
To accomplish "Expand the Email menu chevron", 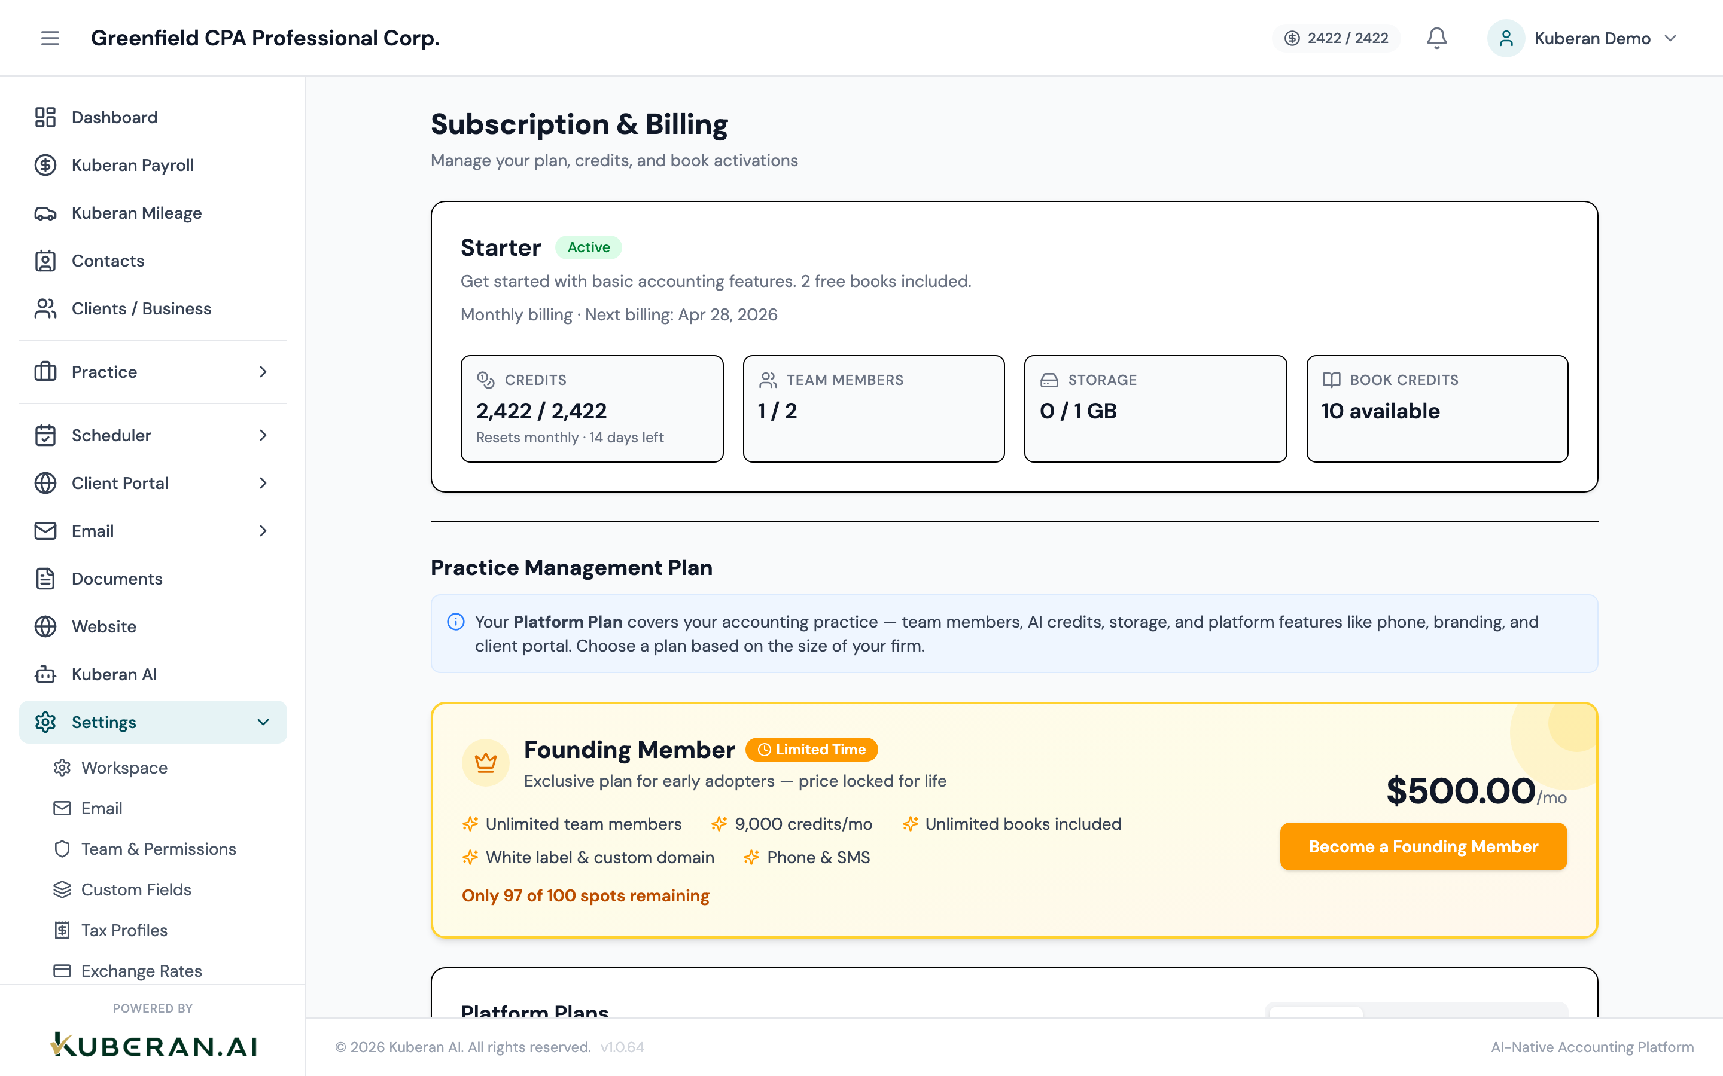I will (263, 531).
